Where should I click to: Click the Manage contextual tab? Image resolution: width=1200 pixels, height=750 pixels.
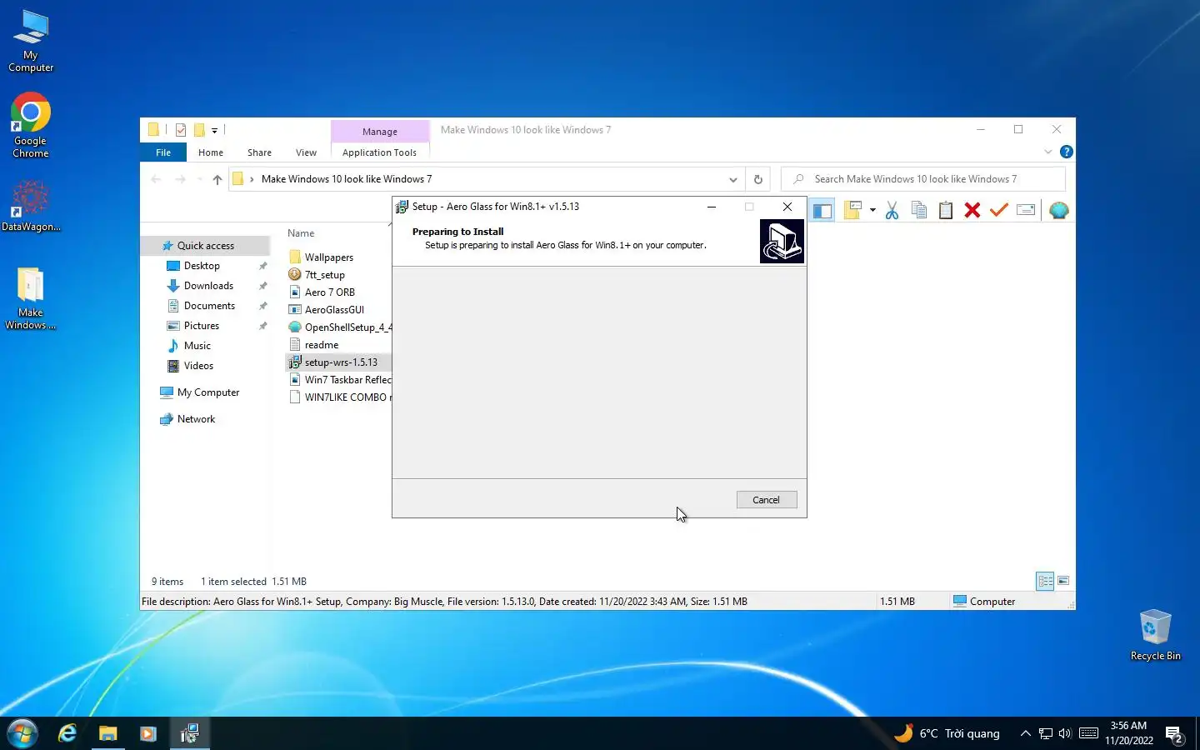point(380,132)
